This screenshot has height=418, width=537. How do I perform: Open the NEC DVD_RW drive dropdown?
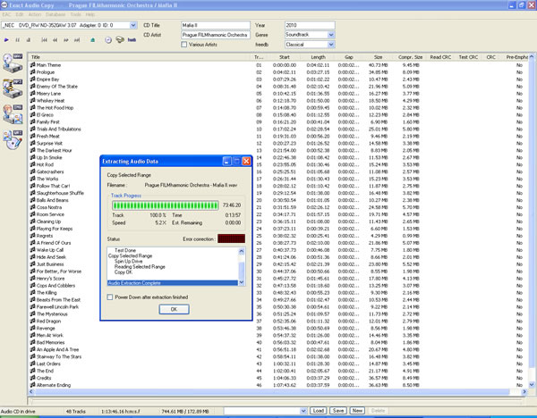132,25
